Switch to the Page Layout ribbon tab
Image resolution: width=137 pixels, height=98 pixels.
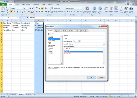(26, 4)
